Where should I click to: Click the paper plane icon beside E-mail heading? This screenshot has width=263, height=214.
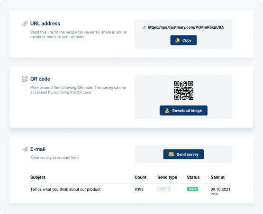tap(25, 149)
